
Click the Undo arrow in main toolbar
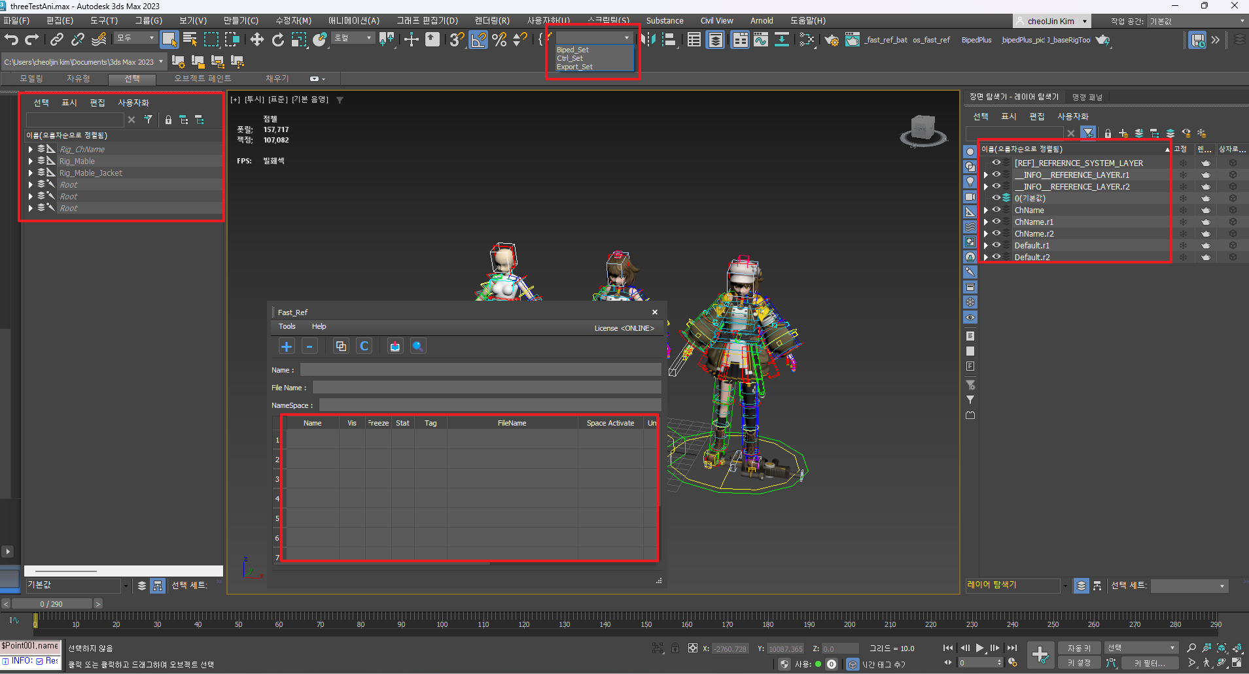(x=11, y=40)
